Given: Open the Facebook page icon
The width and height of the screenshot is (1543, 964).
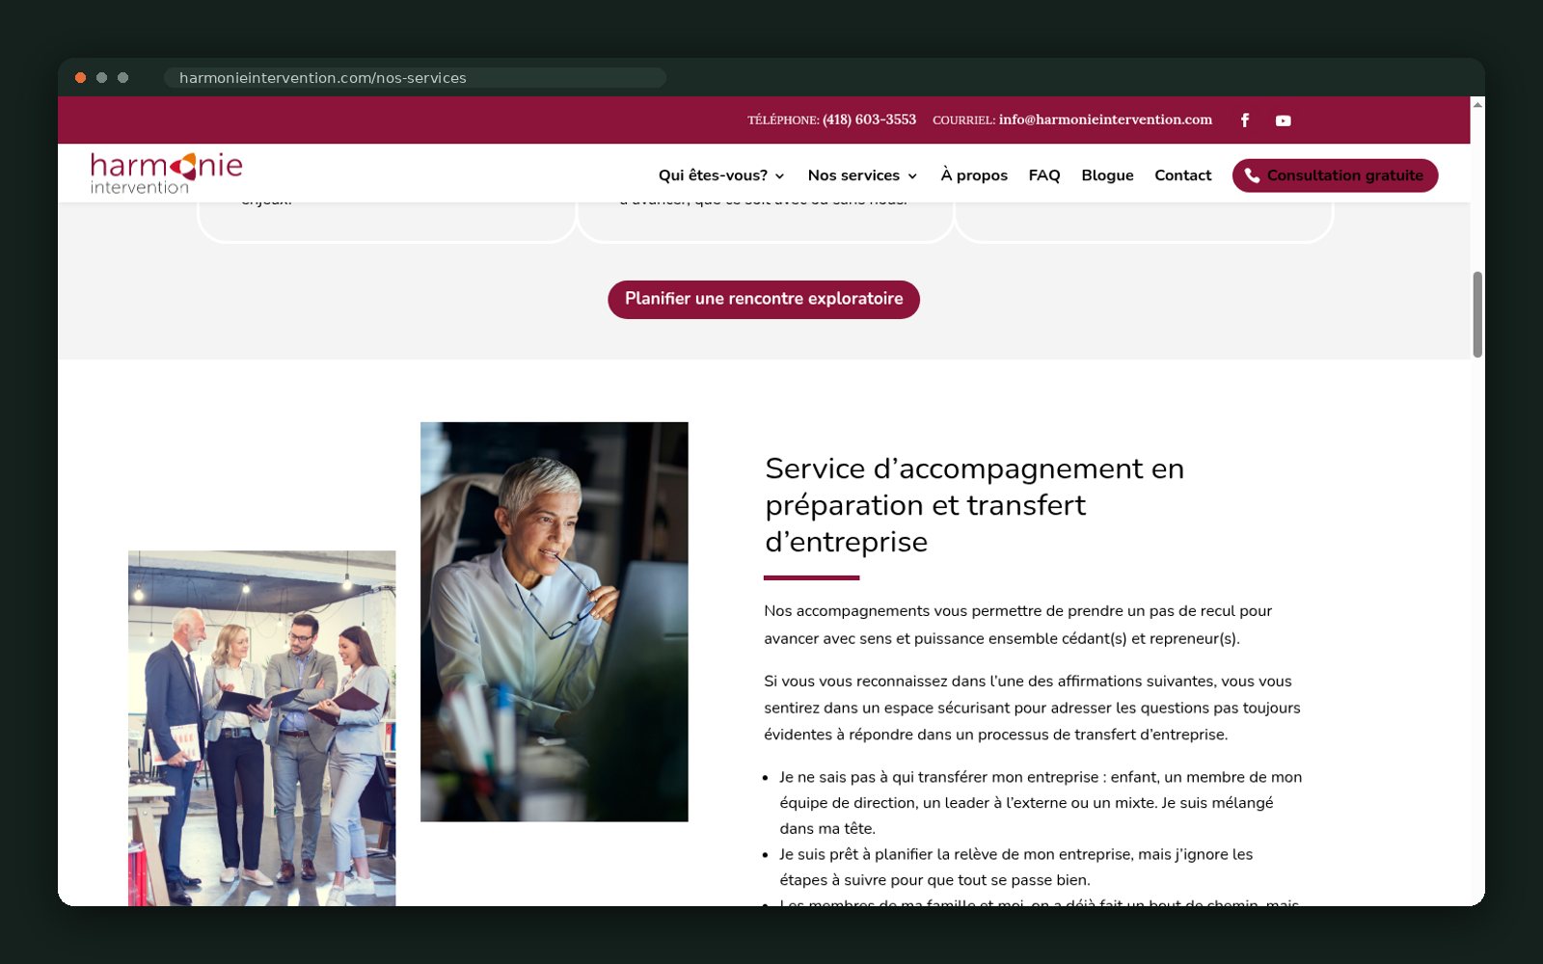Looking at the screenshot, I should point(1245,120).
